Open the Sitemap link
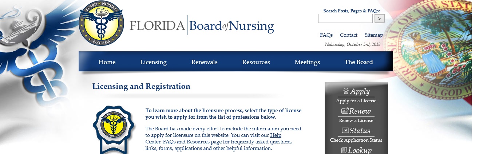This screenshot has width=487, height=154. [373, 35]
